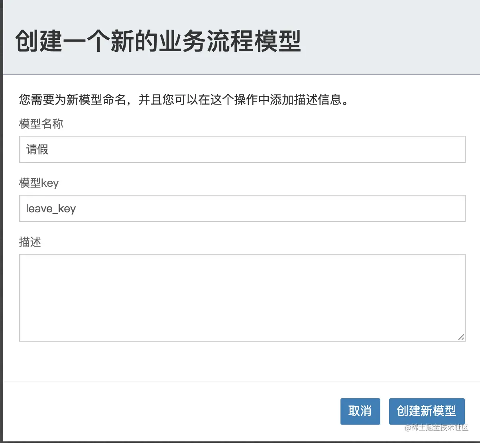Screen dimensions: 480x443
Task: Select the leave_key value
Action: point(51,208)
